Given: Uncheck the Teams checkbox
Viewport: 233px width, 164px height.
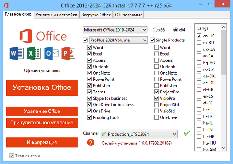Looking at the screenshot, I should coord(90,92).
